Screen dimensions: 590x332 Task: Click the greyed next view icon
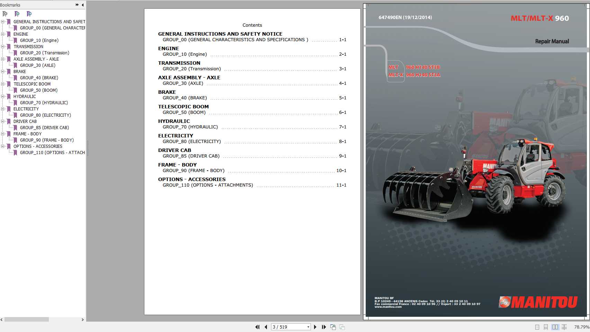[x=342, y=327]
